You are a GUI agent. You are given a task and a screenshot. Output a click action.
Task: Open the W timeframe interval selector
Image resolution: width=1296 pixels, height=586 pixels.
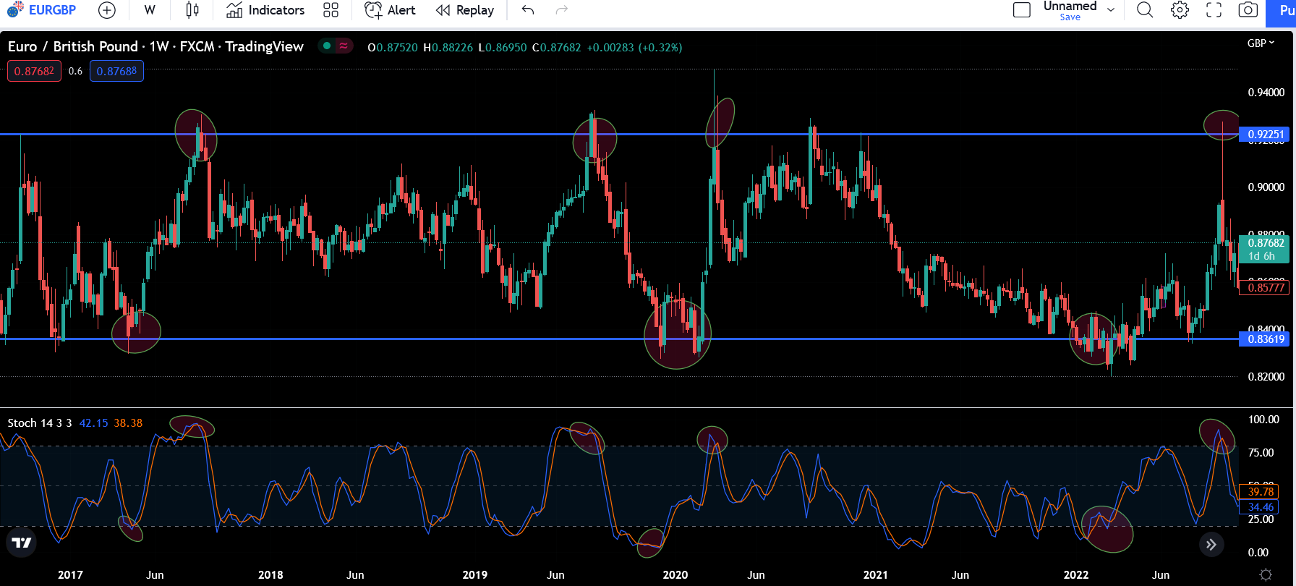[x=150, y=10]
